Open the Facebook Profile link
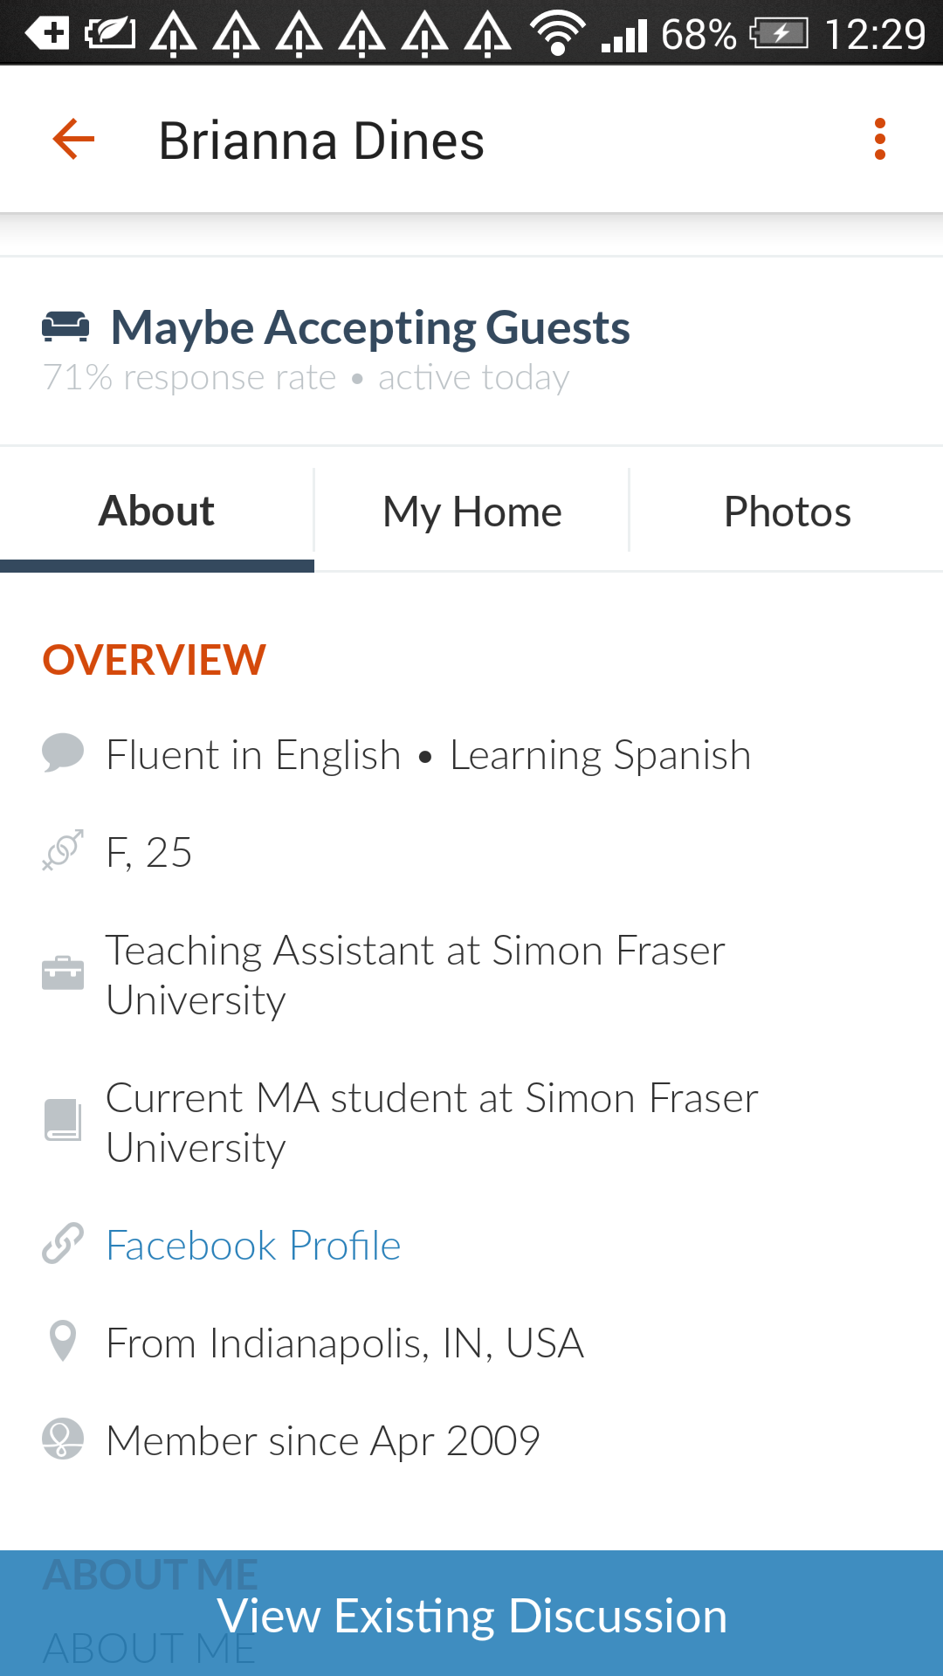The width and height of the screenshot is (943, 1676). 253,1245
